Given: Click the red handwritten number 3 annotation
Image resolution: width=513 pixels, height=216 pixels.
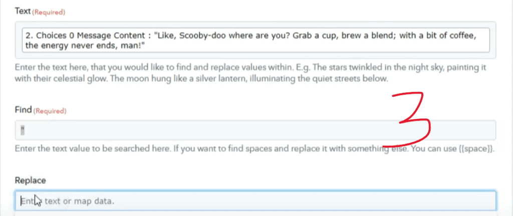Looking at the screenshot, I should pyautogui.click(x=407, y=119).
